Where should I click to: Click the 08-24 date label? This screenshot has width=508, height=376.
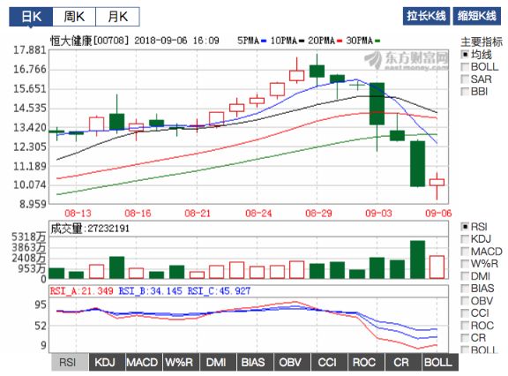[258, 214]
